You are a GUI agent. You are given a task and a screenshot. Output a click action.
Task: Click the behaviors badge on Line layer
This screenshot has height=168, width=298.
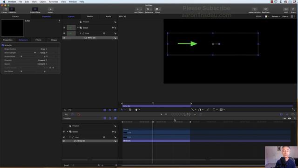click(x=104, y=33)
